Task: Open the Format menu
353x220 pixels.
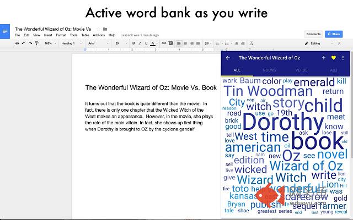Action: [x=61, y=35]
